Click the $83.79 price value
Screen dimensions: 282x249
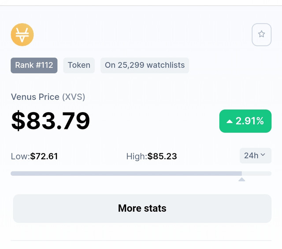pyautogui.click(x=50, y=121)
